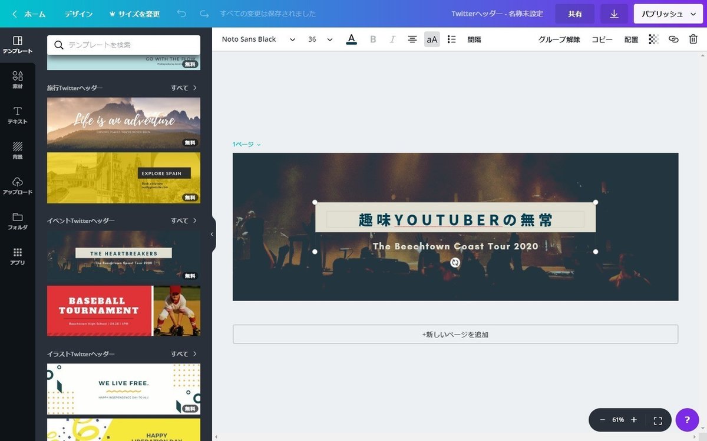Collapse the side panel with arrow handle
Image resolution: width=707 pixels, height=441 pixels.
click(212, 234)
